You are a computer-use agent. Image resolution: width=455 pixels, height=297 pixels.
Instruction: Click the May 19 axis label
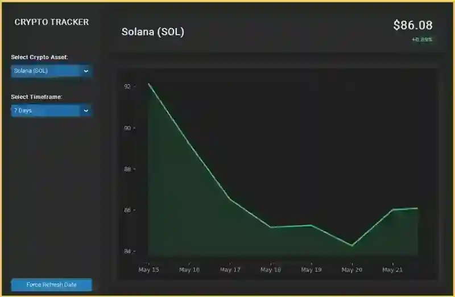pos(311,270)
